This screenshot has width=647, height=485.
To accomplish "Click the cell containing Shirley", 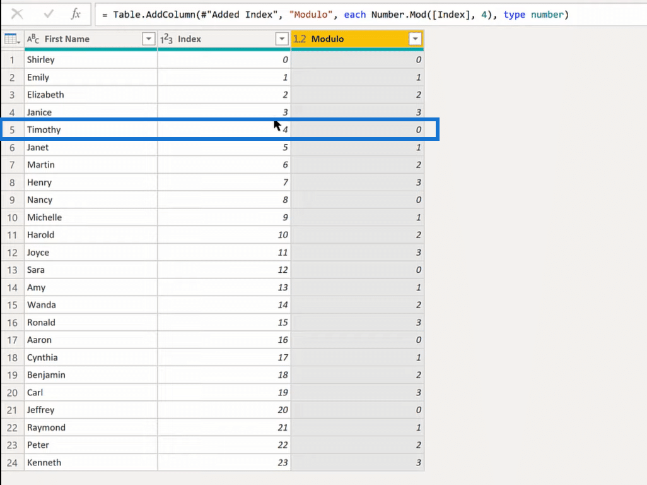I will (91, 59).
